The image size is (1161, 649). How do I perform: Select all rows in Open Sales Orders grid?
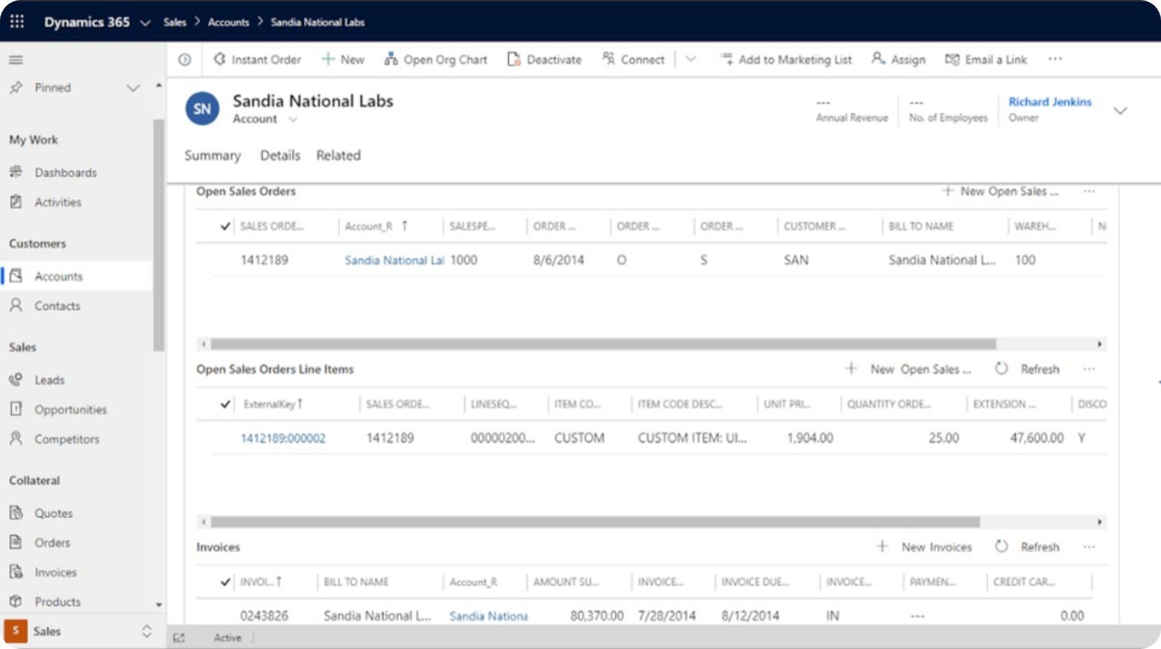click(x=225, y=226)
